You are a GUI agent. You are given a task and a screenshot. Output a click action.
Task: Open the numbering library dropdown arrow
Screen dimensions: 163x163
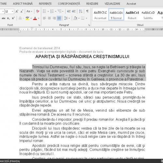pos(55,11)
